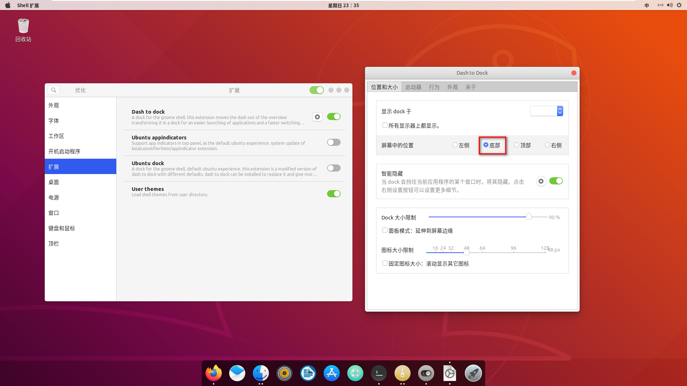The image size is (687, 386).
Task: Open the rocket launcher icon in the dock
Action: pos(473,373)
